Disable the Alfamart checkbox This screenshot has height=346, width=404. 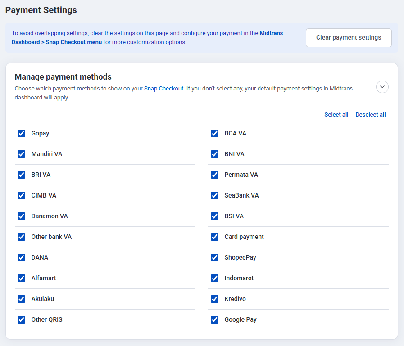point(21,278)
